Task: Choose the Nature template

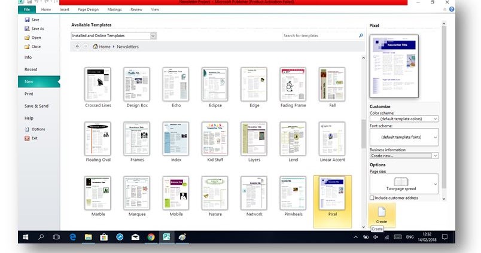Action: [x=215, y=197]
